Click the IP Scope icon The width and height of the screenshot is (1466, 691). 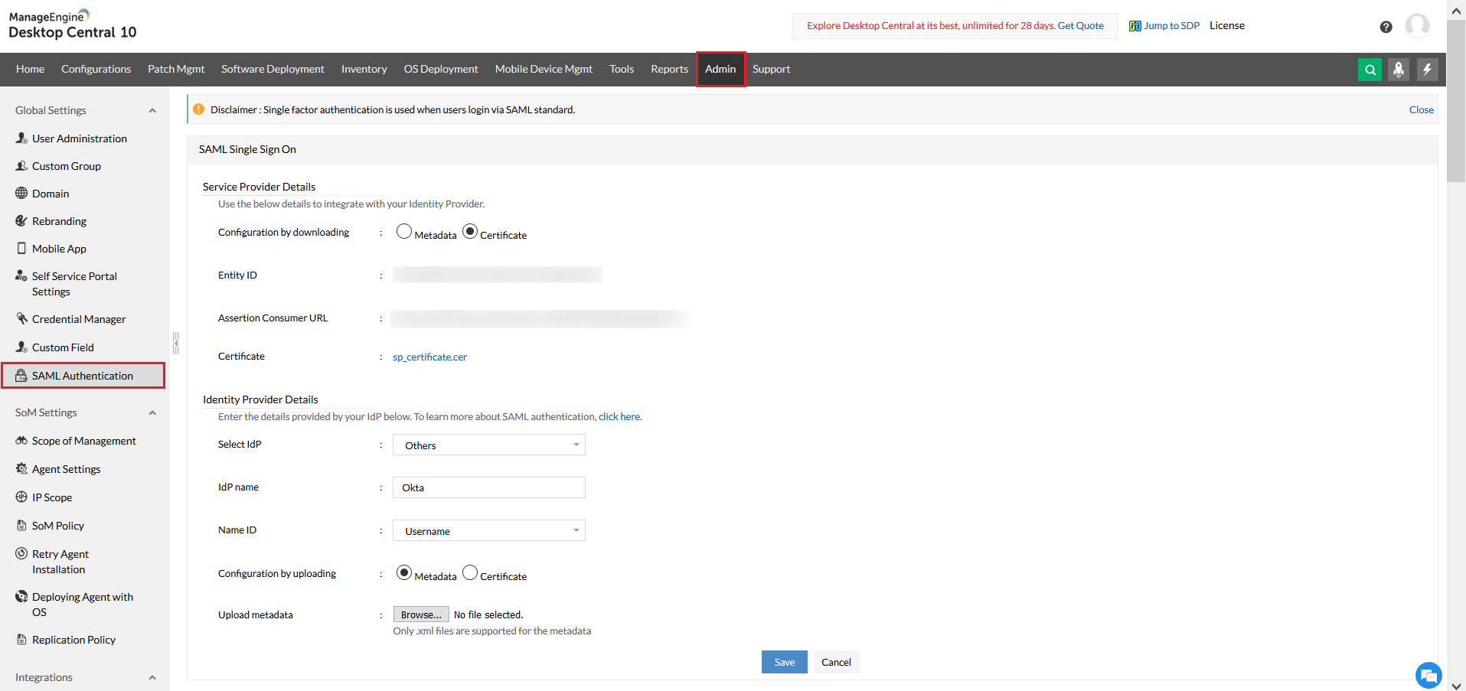(21, 497)
